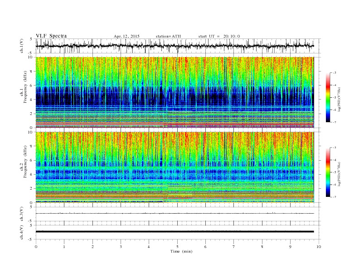The image size is (359, 277).
Task: Click the "ch.3(V)" waveform axis label
Action: coord(22,214)
